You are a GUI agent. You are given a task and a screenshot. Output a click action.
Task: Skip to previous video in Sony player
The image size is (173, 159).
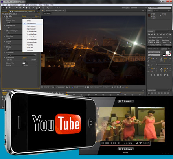(x=103, y=143)
